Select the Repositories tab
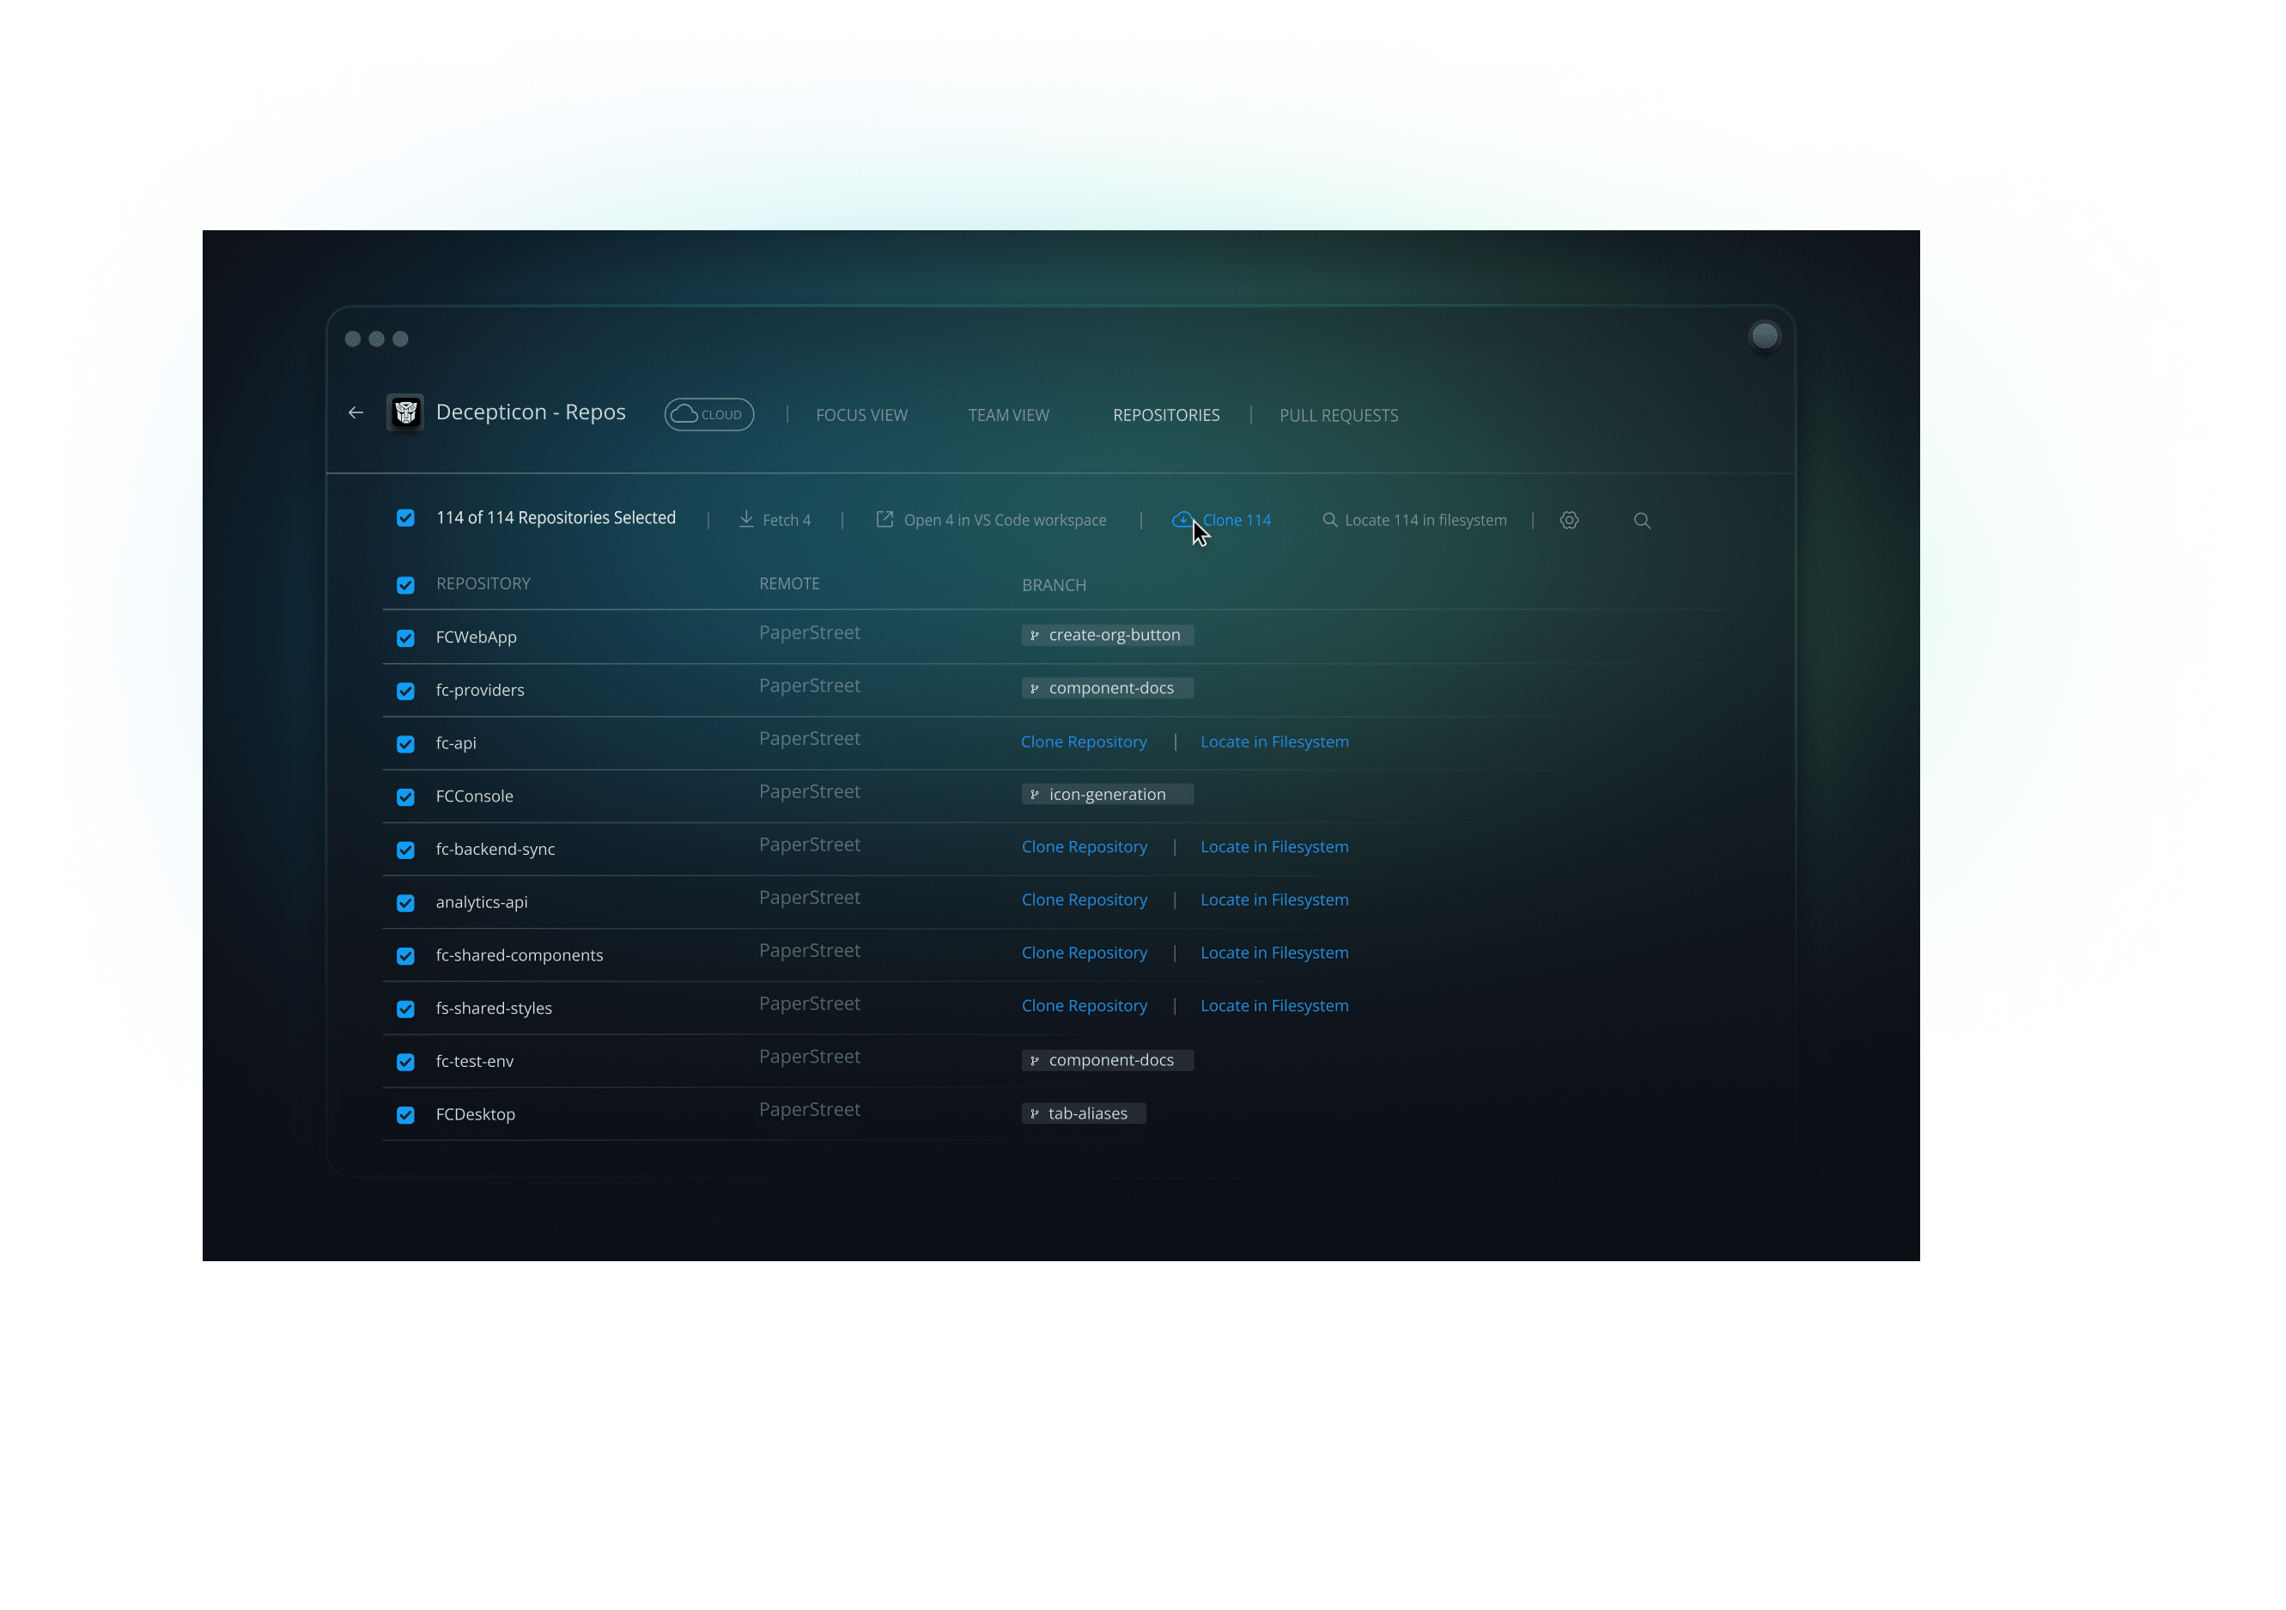 coord(1166,416)
